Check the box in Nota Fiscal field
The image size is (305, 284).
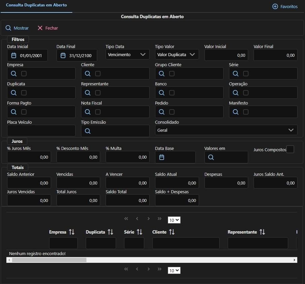(98, 112)
